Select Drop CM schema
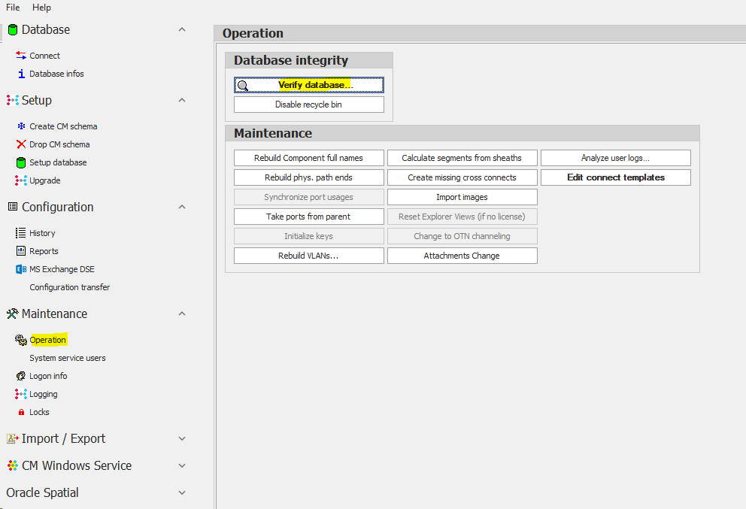746x509 pixels. click(x=59, y=144)
